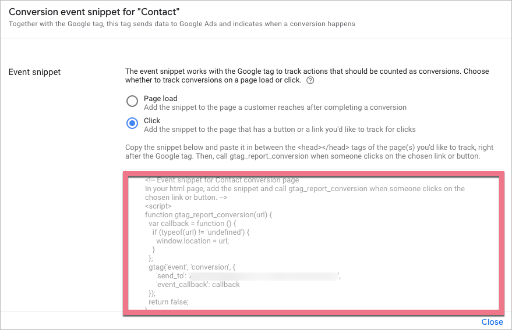Click the "return false;" code line
The image size is (512, 330).
pyautogui.click(x=169, y=302)
